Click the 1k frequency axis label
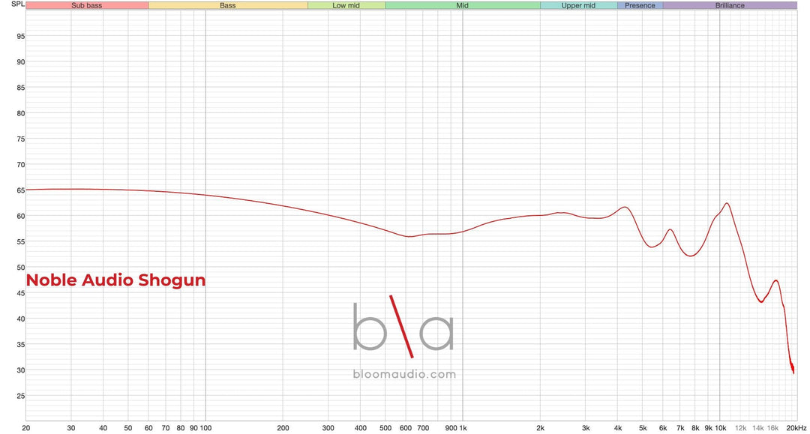 coord(463,428)
